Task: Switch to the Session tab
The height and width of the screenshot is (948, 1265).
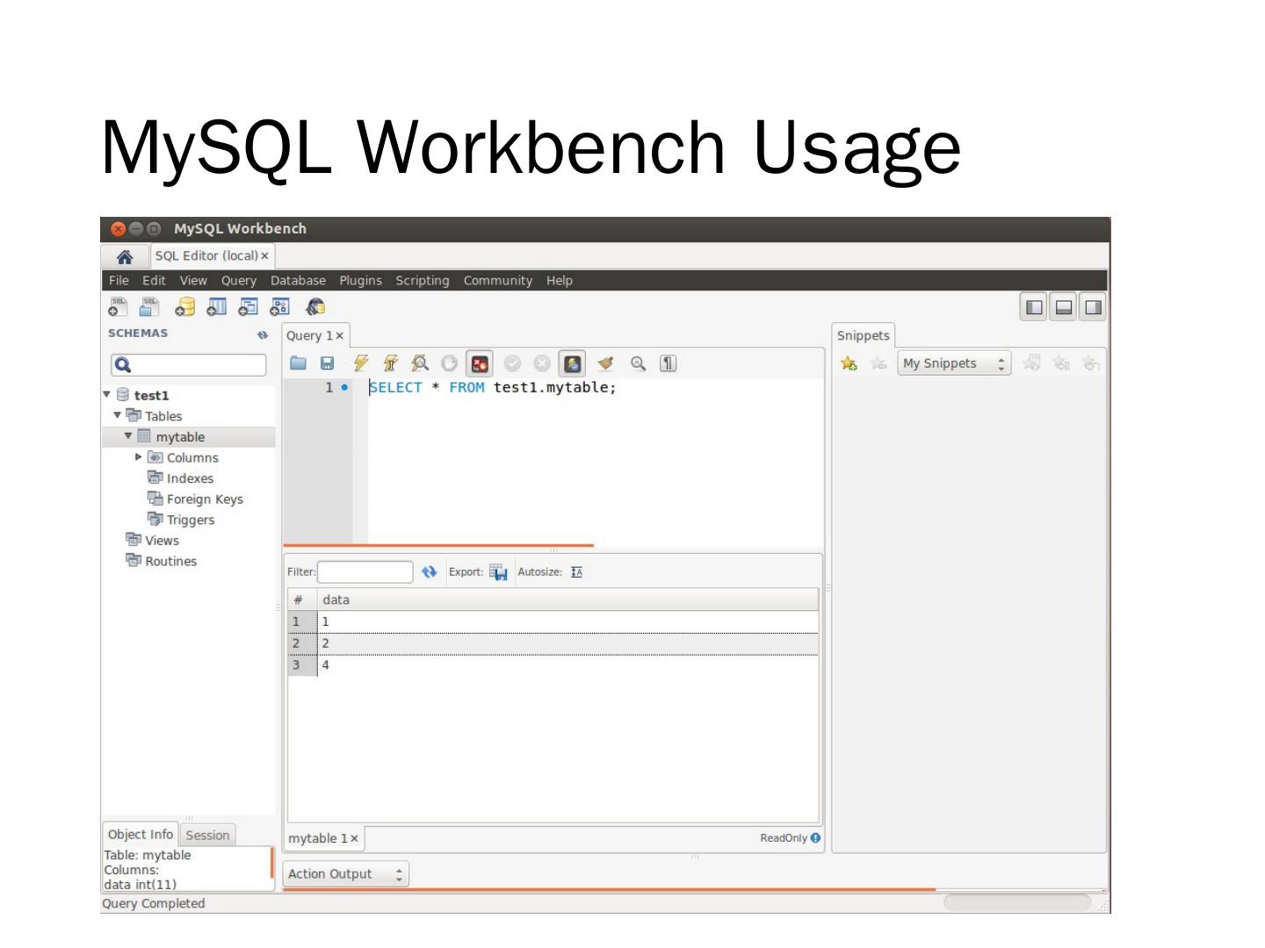Action: pyautogui.click(x=207, y=836)
